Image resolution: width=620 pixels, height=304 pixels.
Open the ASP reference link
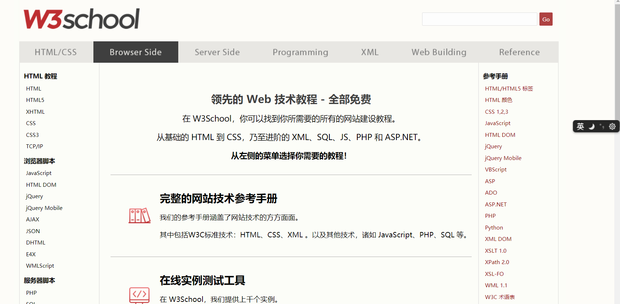click(490, 181)
